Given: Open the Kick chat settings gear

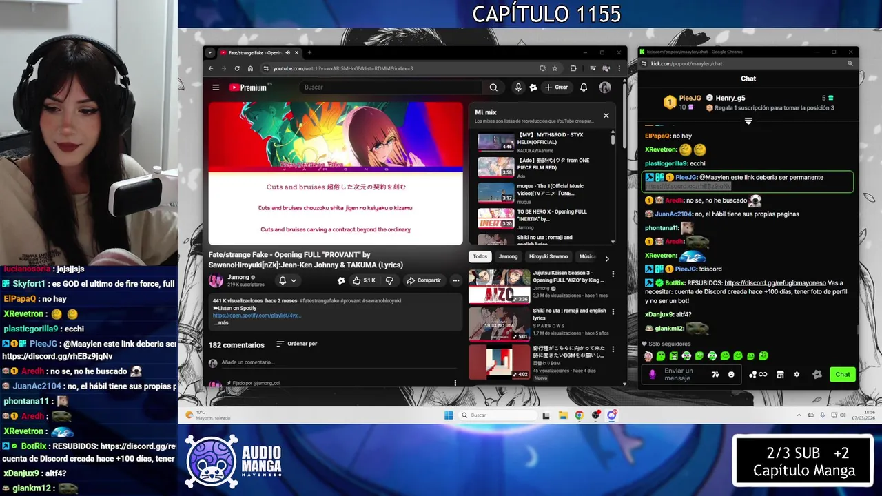Looking at the screenshot, I should pyautogui.click(x=797, y=374).
